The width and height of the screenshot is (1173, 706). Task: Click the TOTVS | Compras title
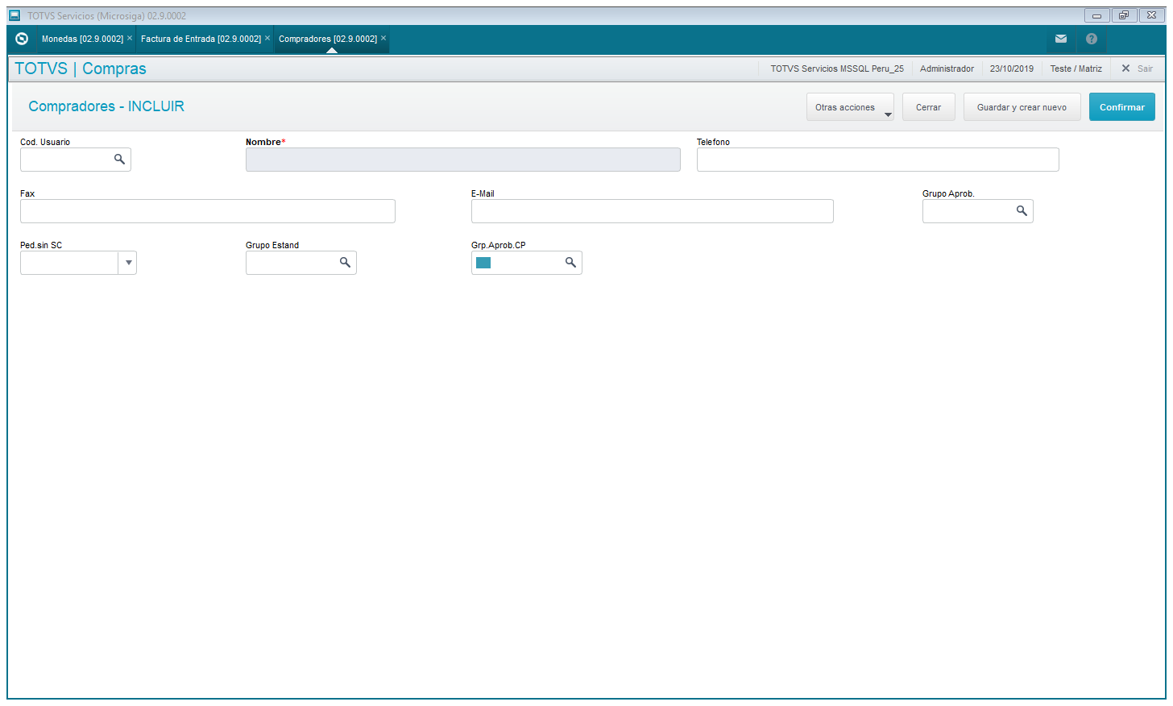tap(81, 69)
